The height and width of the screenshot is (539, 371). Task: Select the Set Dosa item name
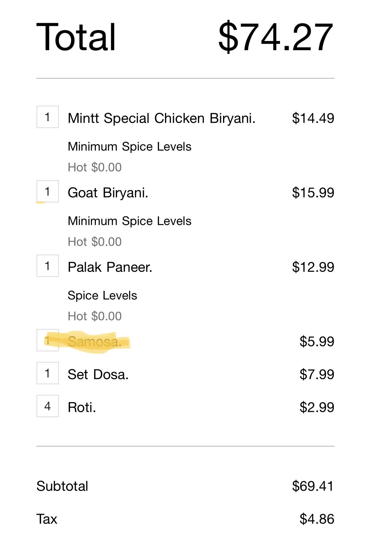pos(98,374)
